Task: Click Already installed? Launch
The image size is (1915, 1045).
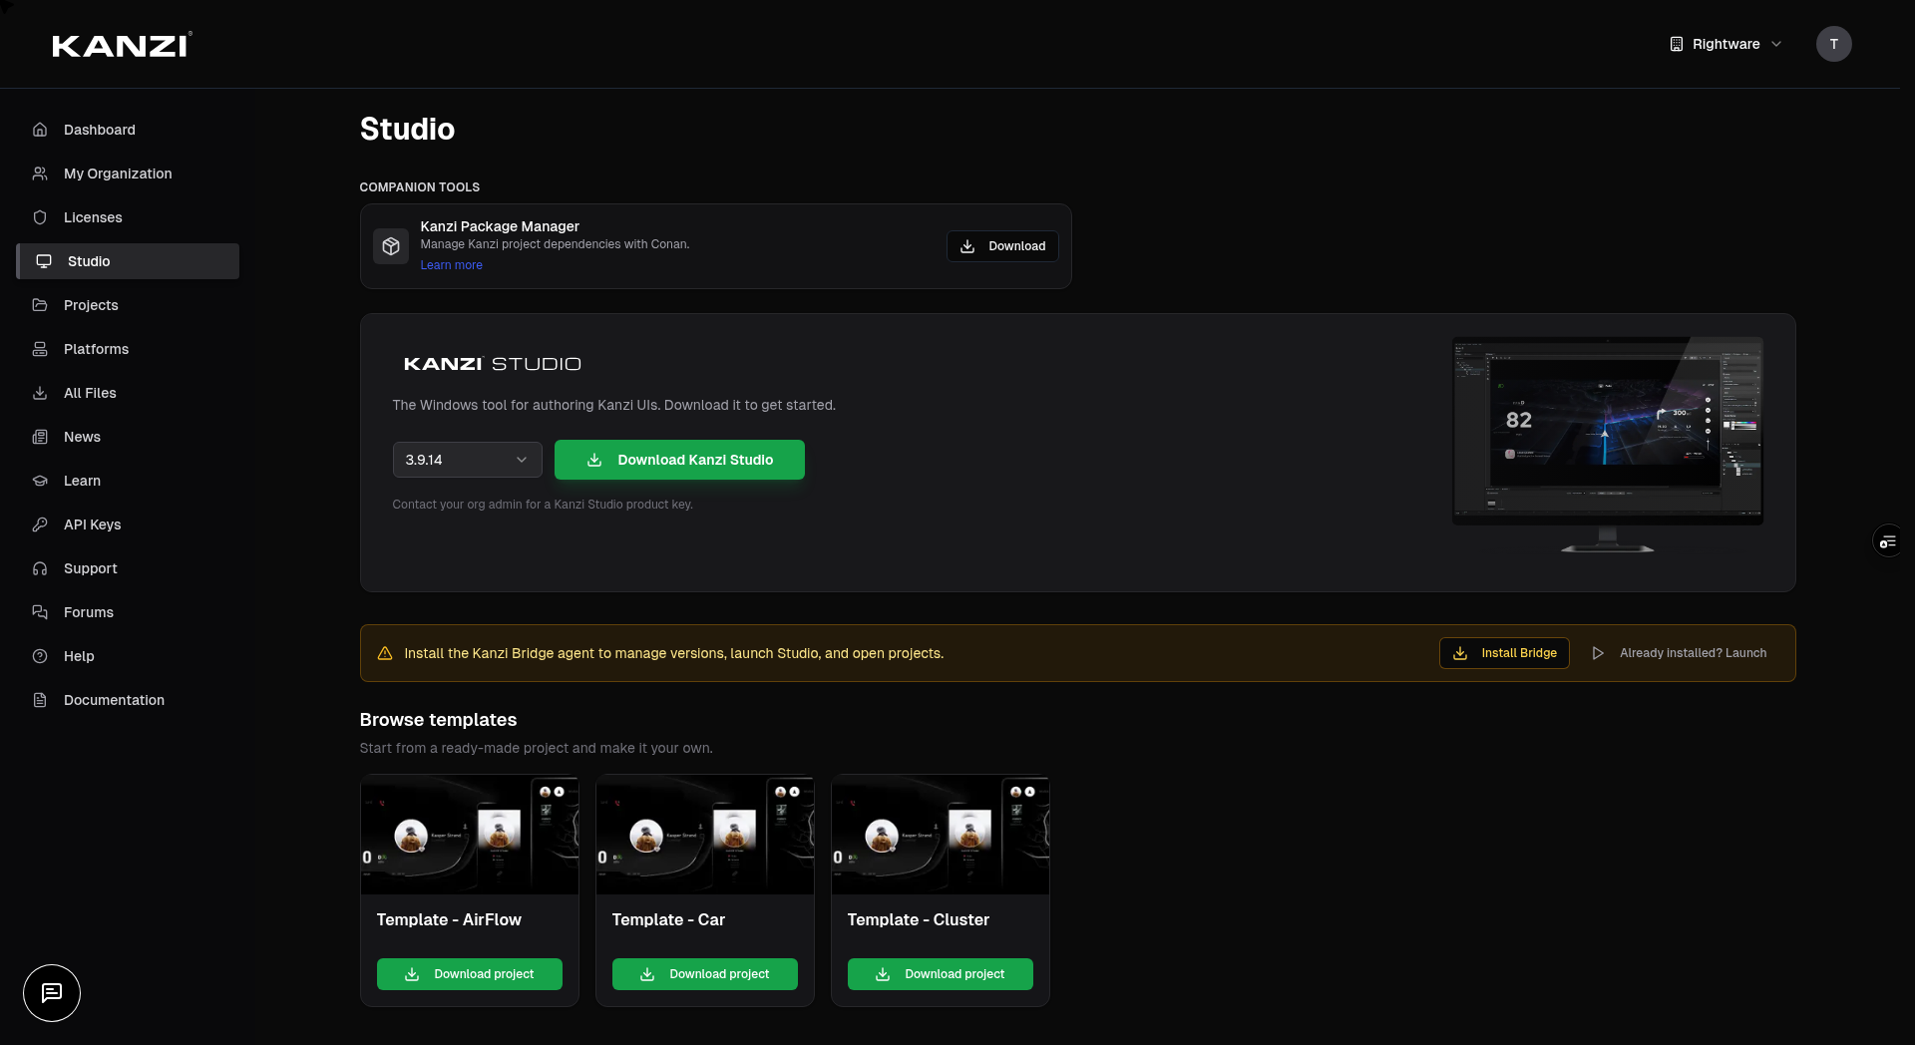Action: (1679, 653)
